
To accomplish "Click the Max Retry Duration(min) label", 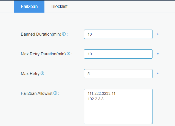I will click(43, 54).
